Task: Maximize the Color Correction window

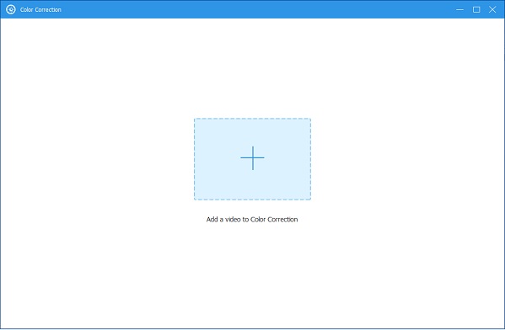Action: point(476,9)
